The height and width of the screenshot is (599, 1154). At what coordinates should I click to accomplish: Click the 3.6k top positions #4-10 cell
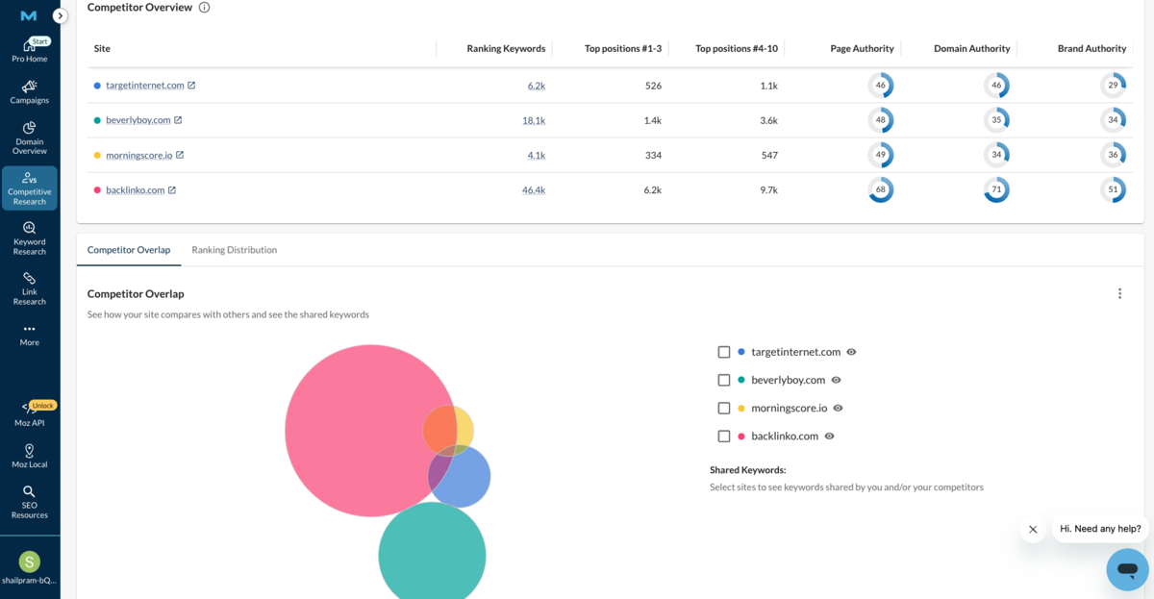click(768, 120)
